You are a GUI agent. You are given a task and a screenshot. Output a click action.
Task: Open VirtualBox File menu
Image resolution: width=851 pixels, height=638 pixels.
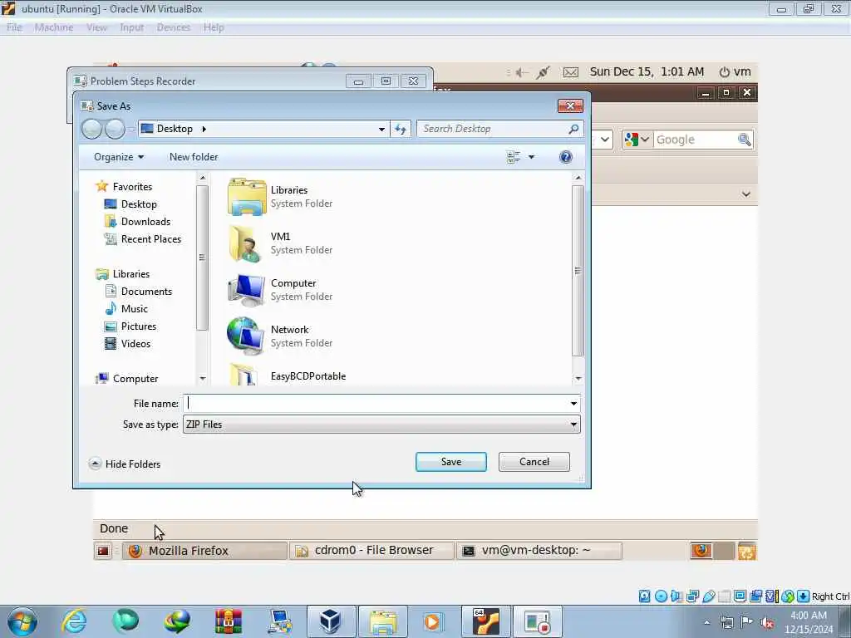[14, 27]
